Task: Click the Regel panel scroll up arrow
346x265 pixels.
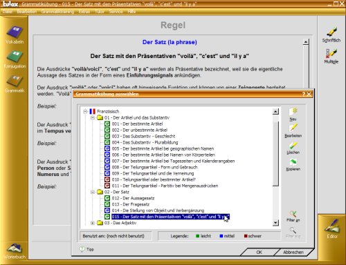Action: tap(306, 42)
